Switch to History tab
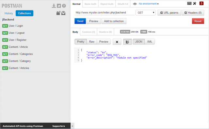Image resolution: width=209 pixels, height=129 pixels. [9, 13]
